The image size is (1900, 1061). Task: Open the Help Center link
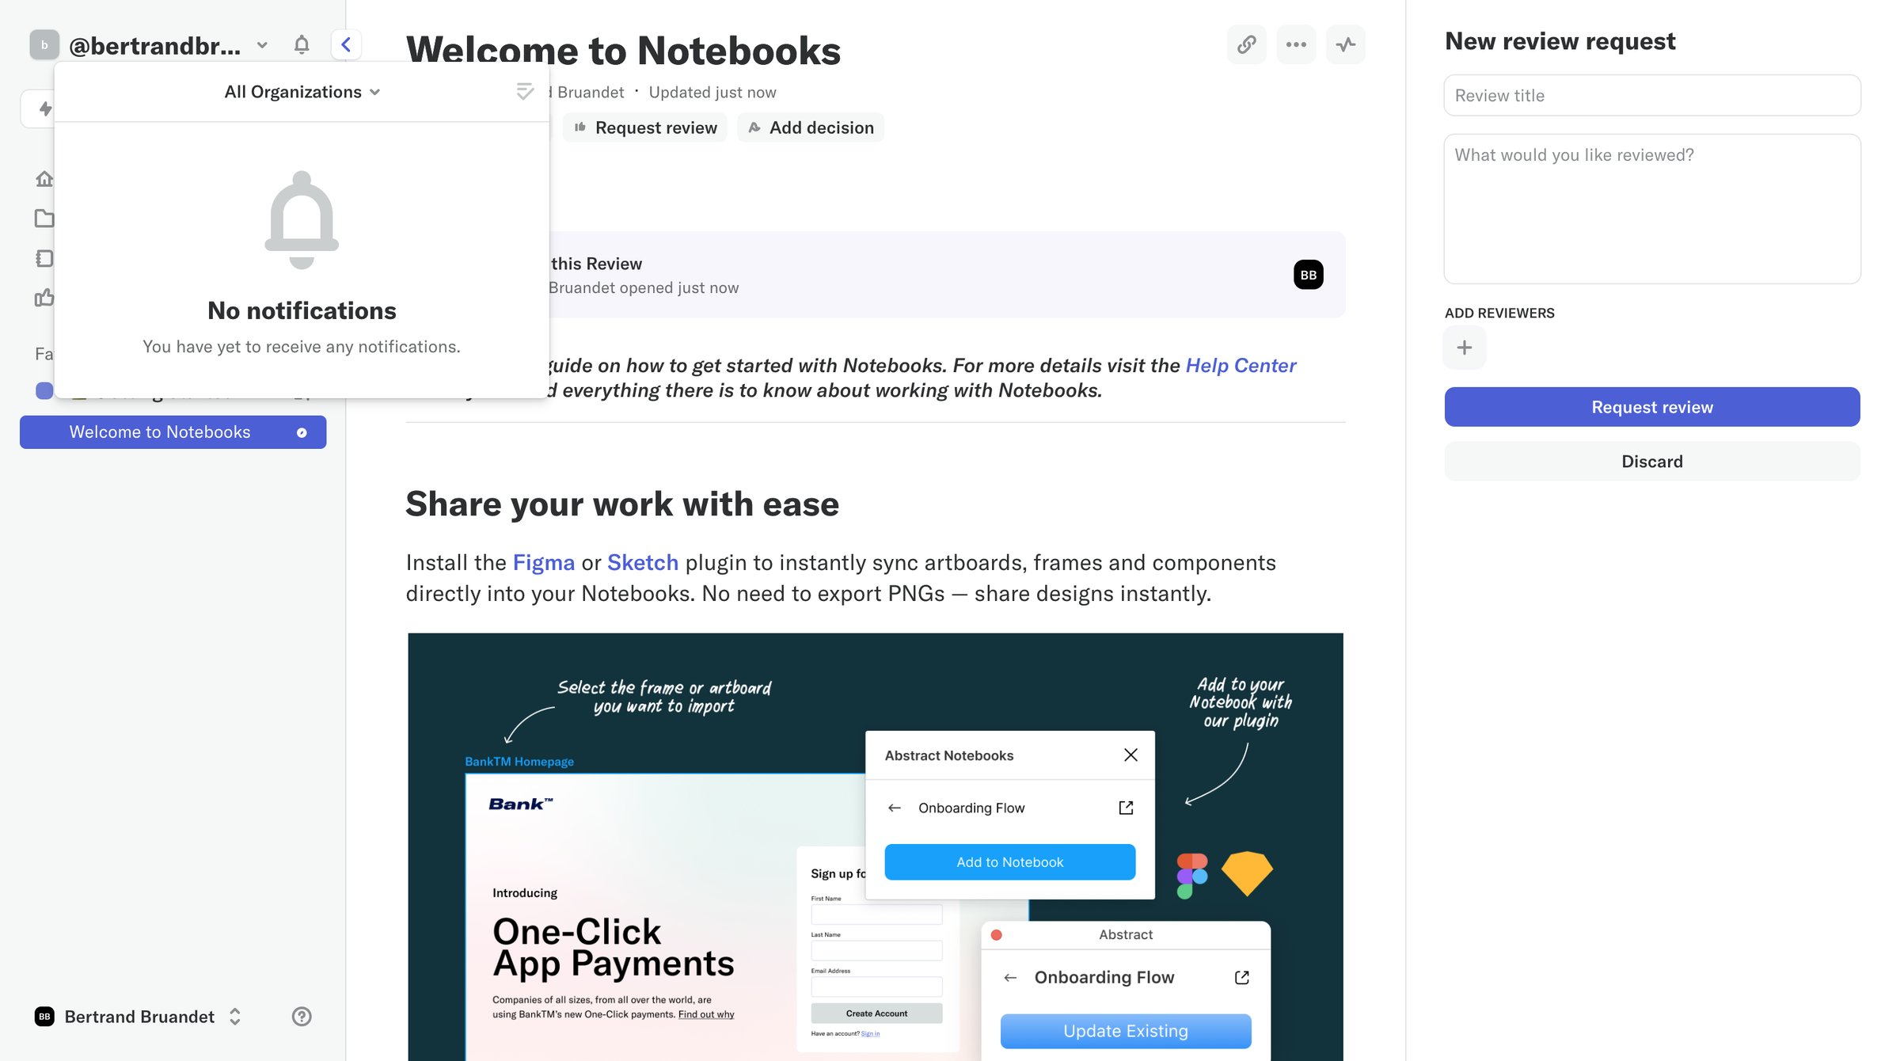coord(1241,365)
